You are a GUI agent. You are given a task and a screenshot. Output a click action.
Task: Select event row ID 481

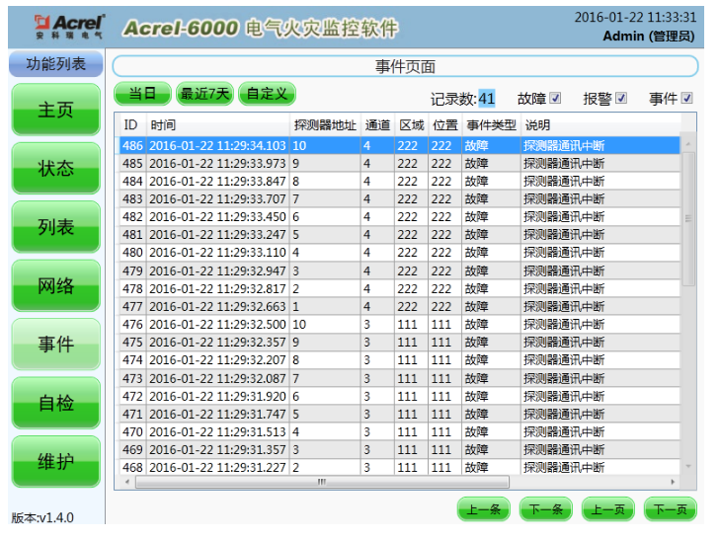point(399,234)
